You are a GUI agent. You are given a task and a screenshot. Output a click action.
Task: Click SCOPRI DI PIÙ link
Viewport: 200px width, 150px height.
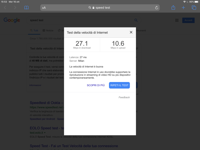(96, 85)
